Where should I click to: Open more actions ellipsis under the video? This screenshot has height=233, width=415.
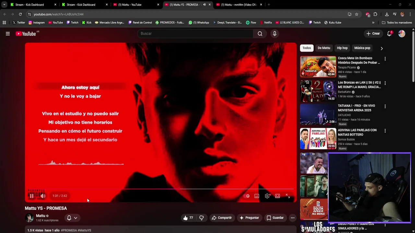(292, 218)
